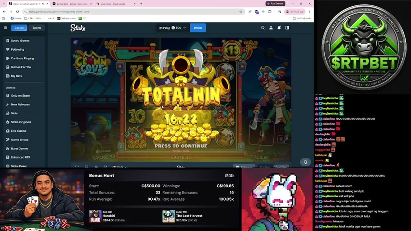Image resolution: width=411 pixels, height=231 pixels.
Task: Click the Bonus Hunt #45 number
Action: click(229, 176)
